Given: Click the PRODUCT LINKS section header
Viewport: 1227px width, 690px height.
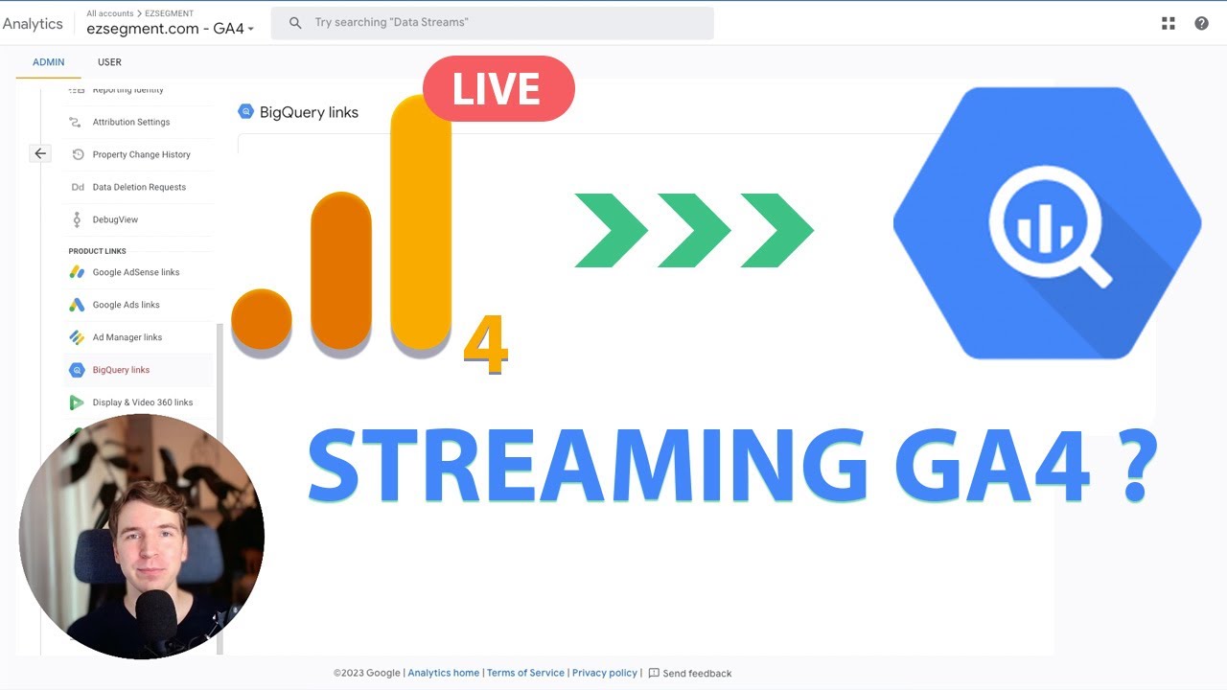Looking at the screenshot, I should [x=97, y=251].
